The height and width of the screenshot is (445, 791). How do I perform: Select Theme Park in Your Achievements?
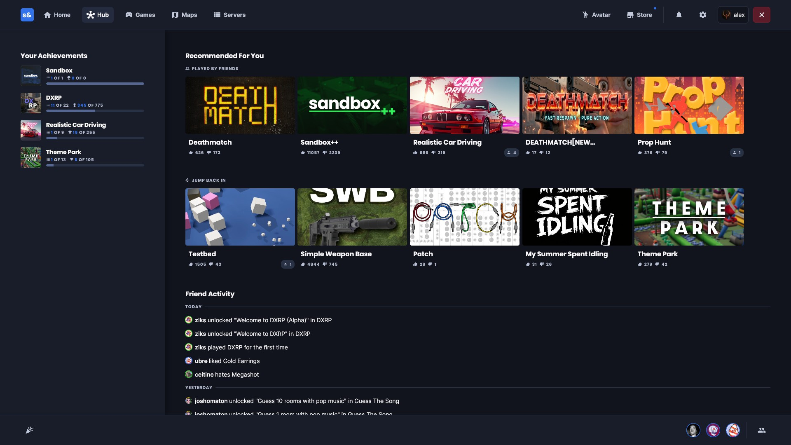pyautogui.click(x=63, y=152)
